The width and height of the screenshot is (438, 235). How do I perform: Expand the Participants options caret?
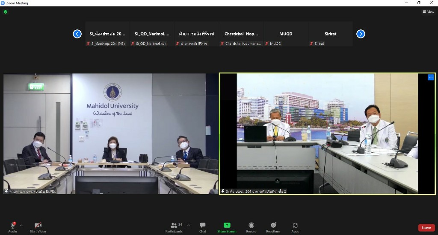(x=188, y=225)
